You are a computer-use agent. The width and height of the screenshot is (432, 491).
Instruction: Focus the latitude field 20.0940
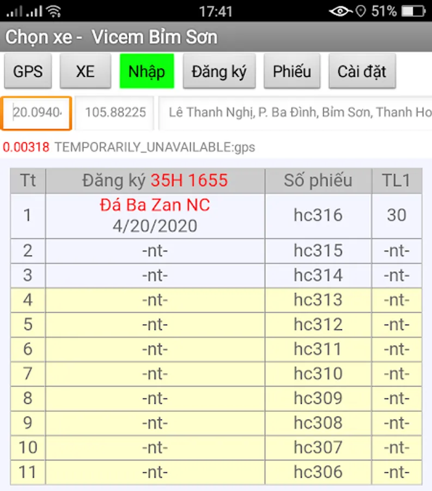[x=36, y=113]
